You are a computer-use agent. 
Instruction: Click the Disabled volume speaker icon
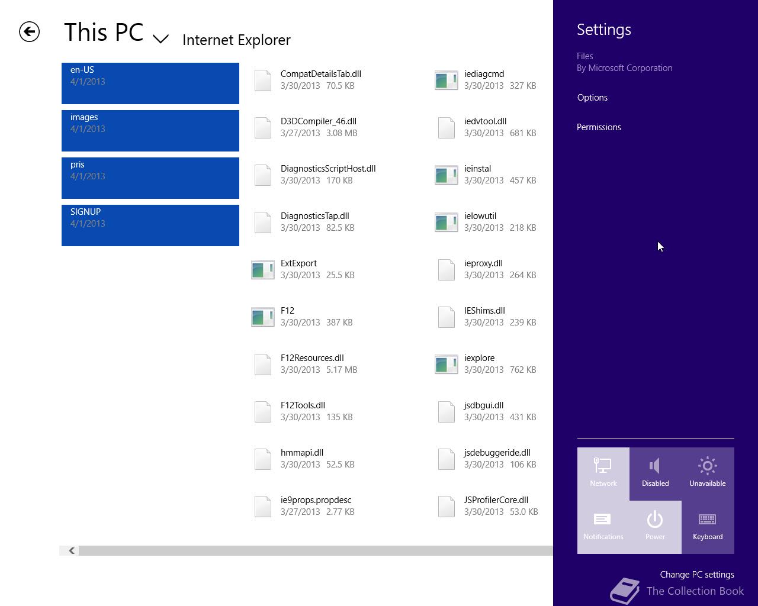point(655,473)
